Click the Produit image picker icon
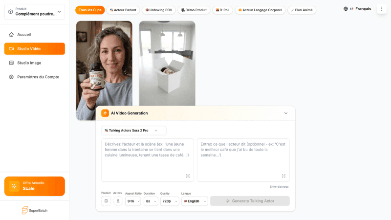The height and width of the screenshot is (220, 391). (106, 201)
